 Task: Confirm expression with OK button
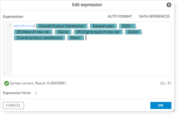click(161, 105)
